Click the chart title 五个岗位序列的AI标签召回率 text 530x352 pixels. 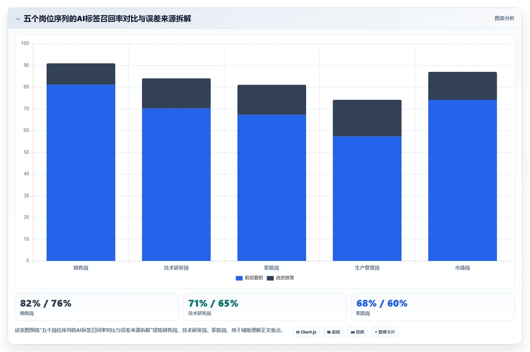click(107, 19)
